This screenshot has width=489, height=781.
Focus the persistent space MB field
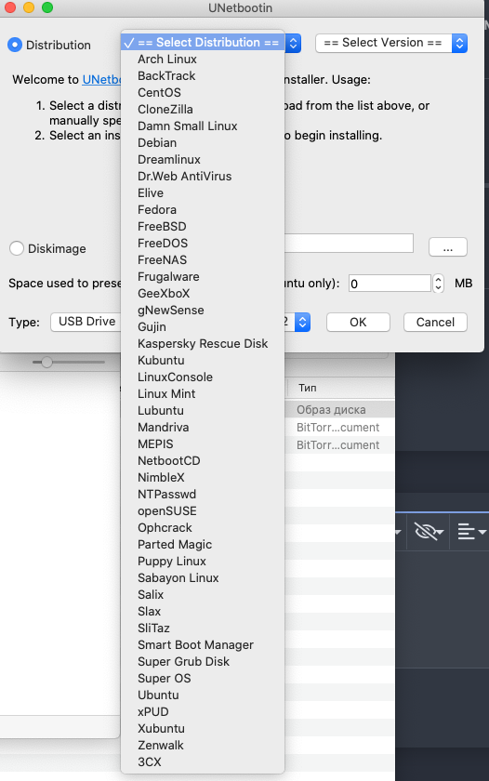pyautogui.click(x=390, y=284)
